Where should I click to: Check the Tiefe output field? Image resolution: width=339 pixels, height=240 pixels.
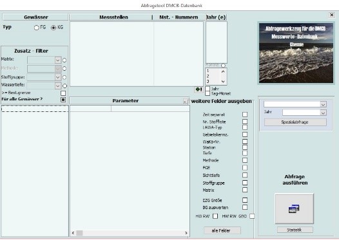click(245, 153)
